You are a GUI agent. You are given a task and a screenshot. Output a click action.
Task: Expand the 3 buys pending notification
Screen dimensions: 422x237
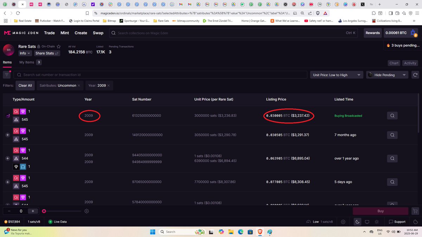[403, 45]
